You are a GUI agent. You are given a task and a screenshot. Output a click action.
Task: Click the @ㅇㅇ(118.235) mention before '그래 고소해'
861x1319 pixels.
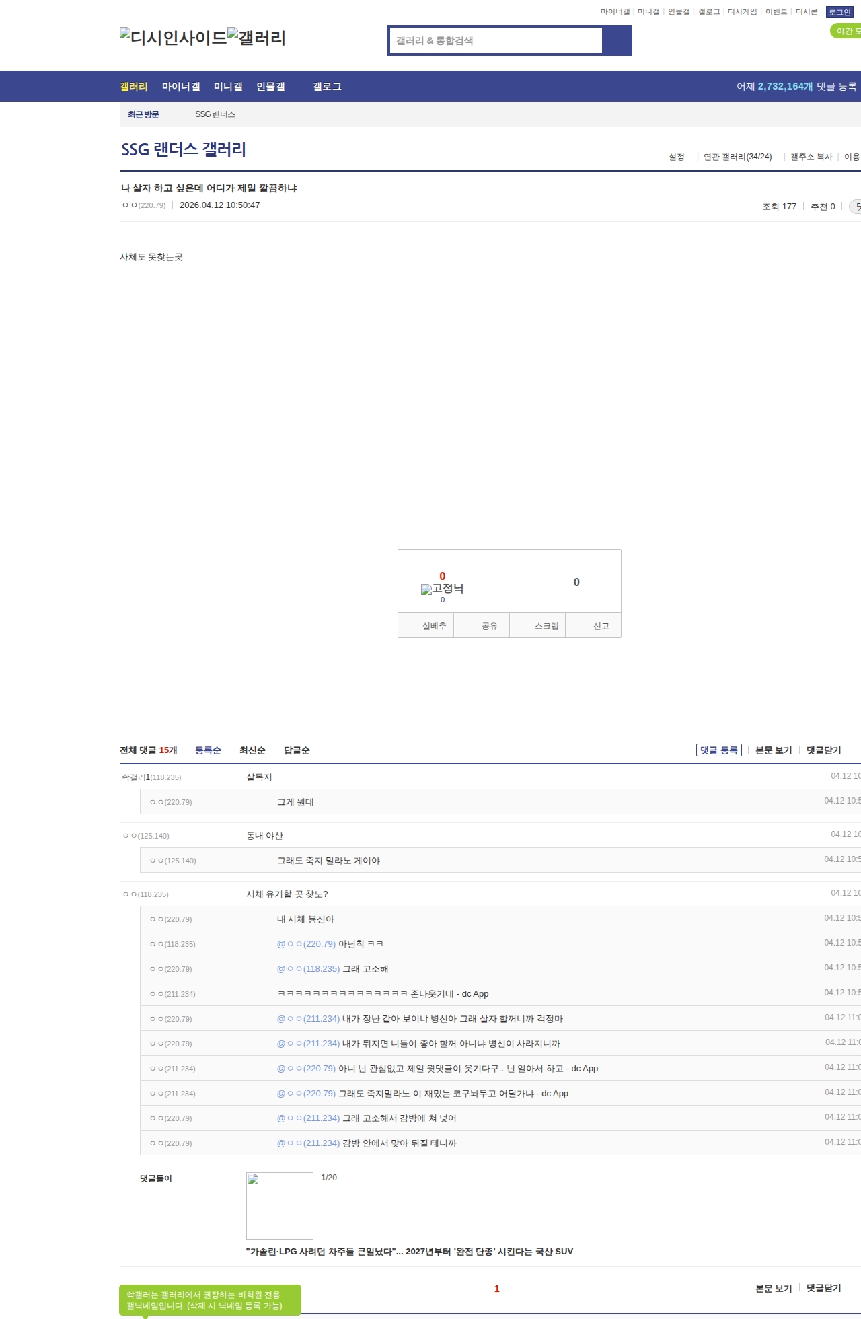[x=309, y=969]
